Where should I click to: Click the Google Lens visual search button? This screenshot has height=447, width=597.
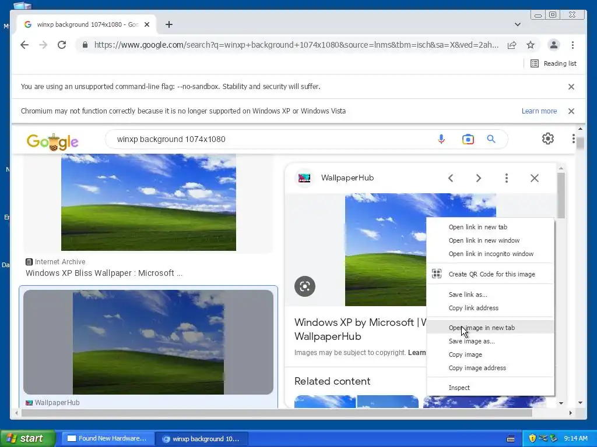pyautogui.click(x=304, y=286)
